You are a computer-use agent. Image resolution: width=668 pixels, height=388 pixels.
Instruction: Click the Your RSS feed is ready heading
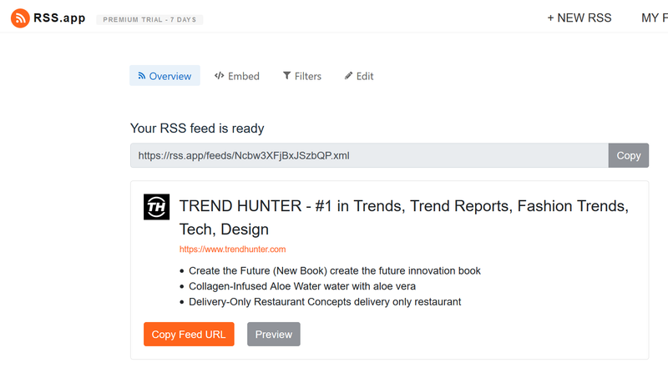pyautogui.click(x=197, y=128)
